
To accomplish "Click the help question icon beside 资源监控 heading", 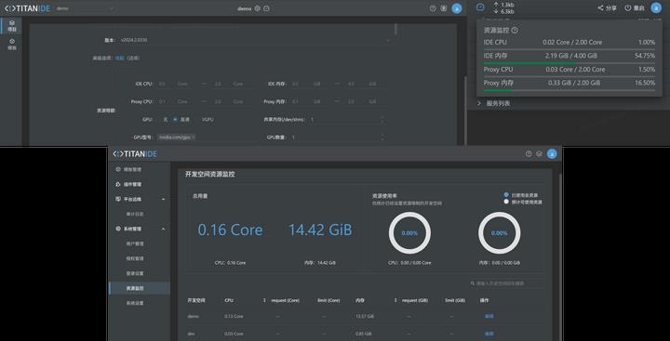I will point(515,31).
